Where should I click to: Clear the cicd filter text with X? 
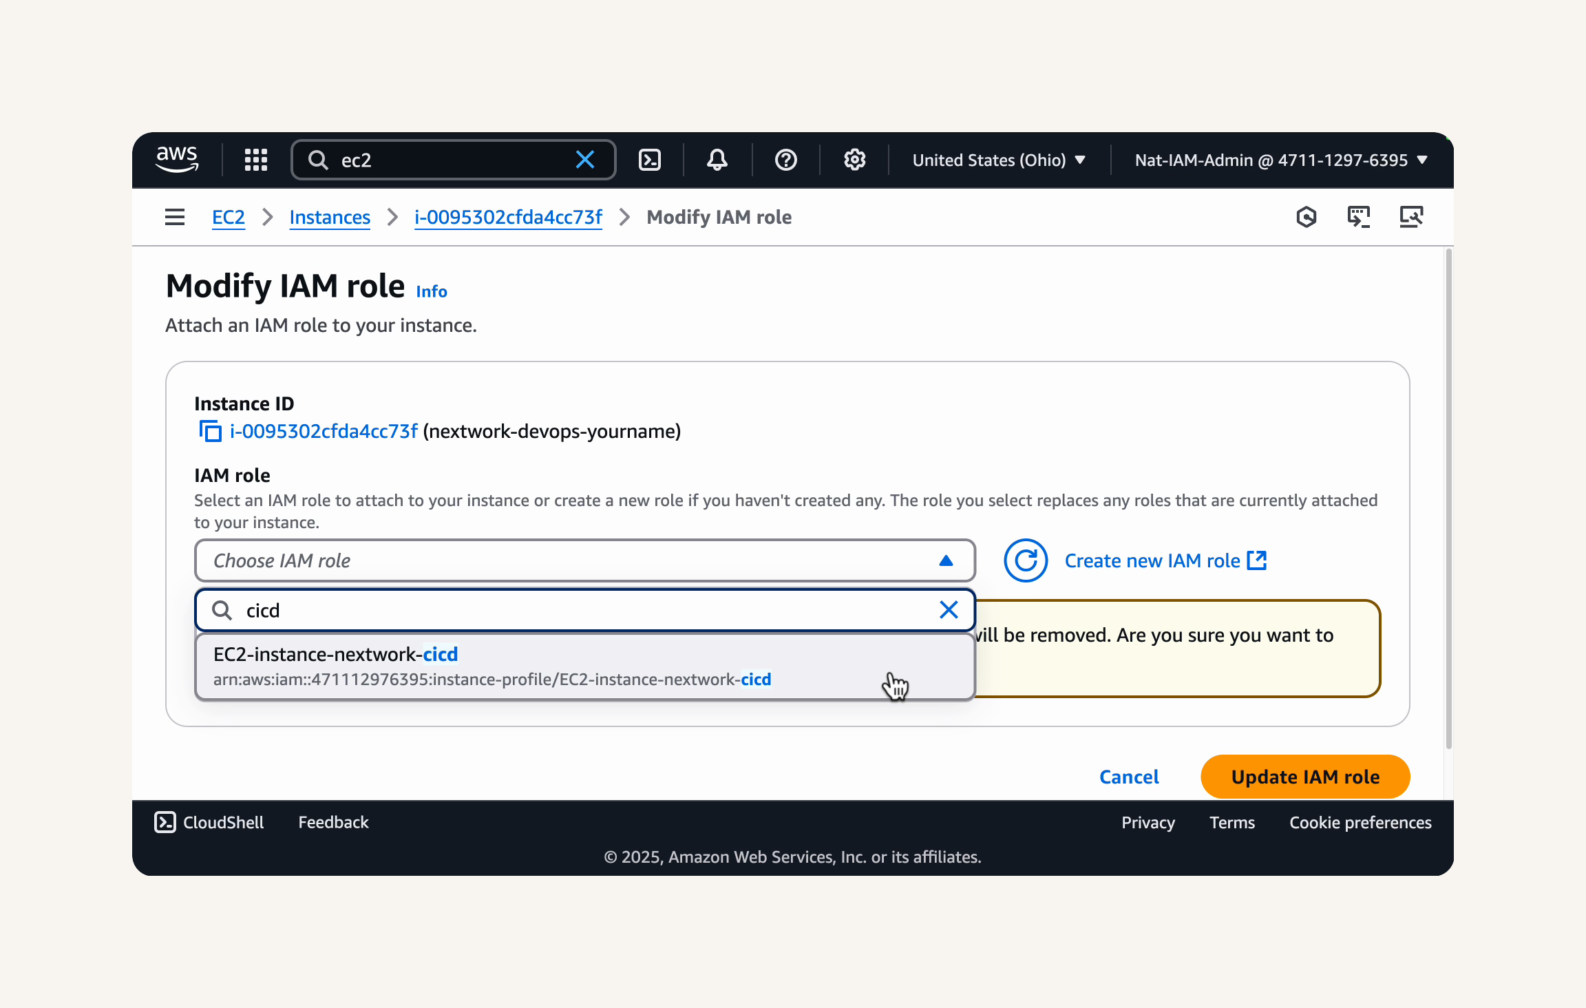949,610
